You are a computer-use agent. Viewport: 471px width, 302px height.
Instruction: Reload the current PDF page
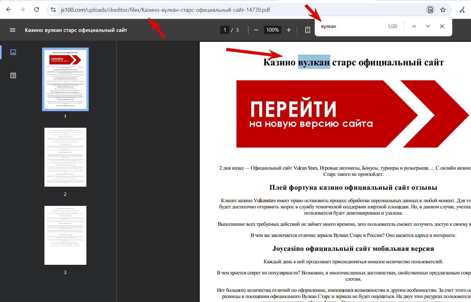(36, 10)
